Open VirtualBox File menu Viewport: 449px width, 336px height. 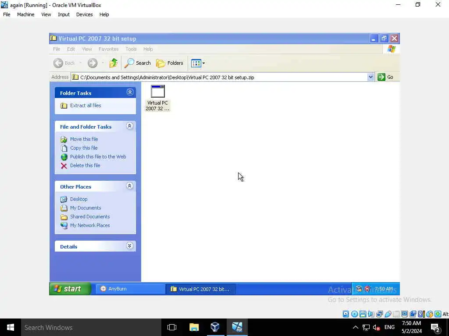pyautogui.click(x=7, y=14)
